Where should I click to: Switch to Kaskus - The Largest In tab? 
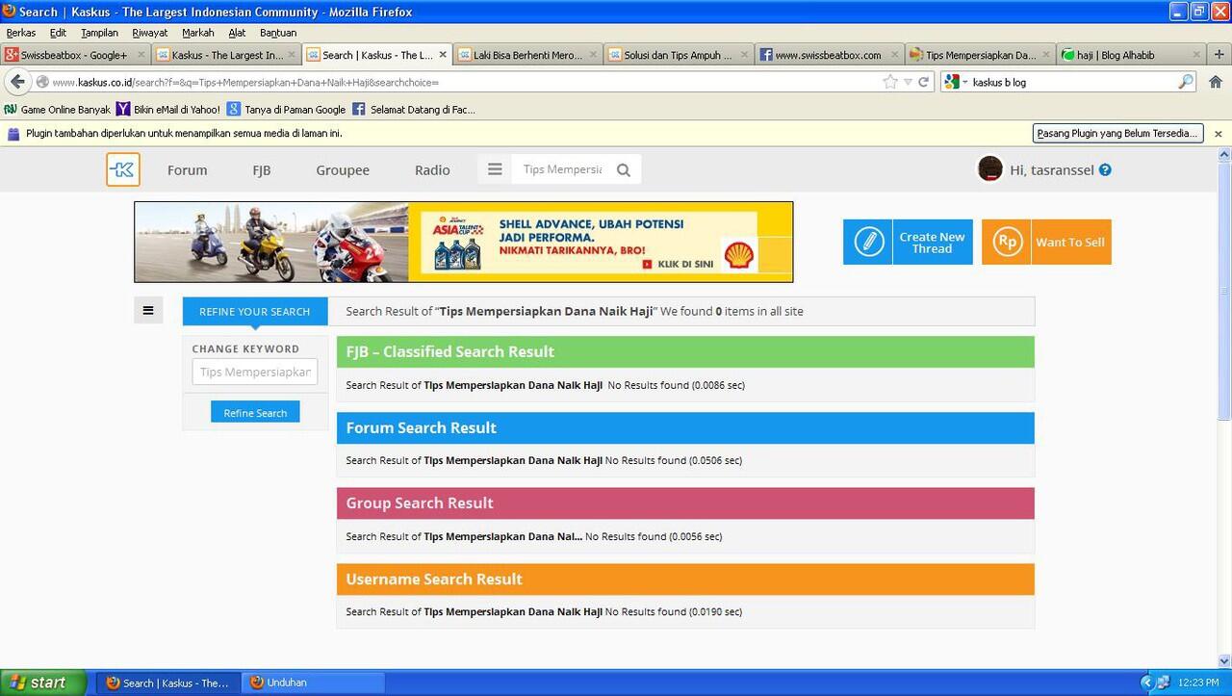[x=227, y=55]
